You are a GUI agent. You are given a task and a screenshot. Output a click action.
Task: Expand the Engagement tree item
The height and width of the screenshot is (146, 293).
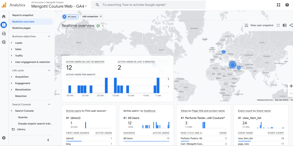tap(11, 83)
